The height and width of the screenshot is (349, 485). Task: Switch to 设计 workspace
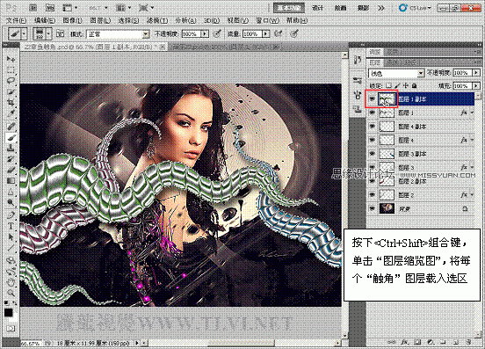point(318,8)
